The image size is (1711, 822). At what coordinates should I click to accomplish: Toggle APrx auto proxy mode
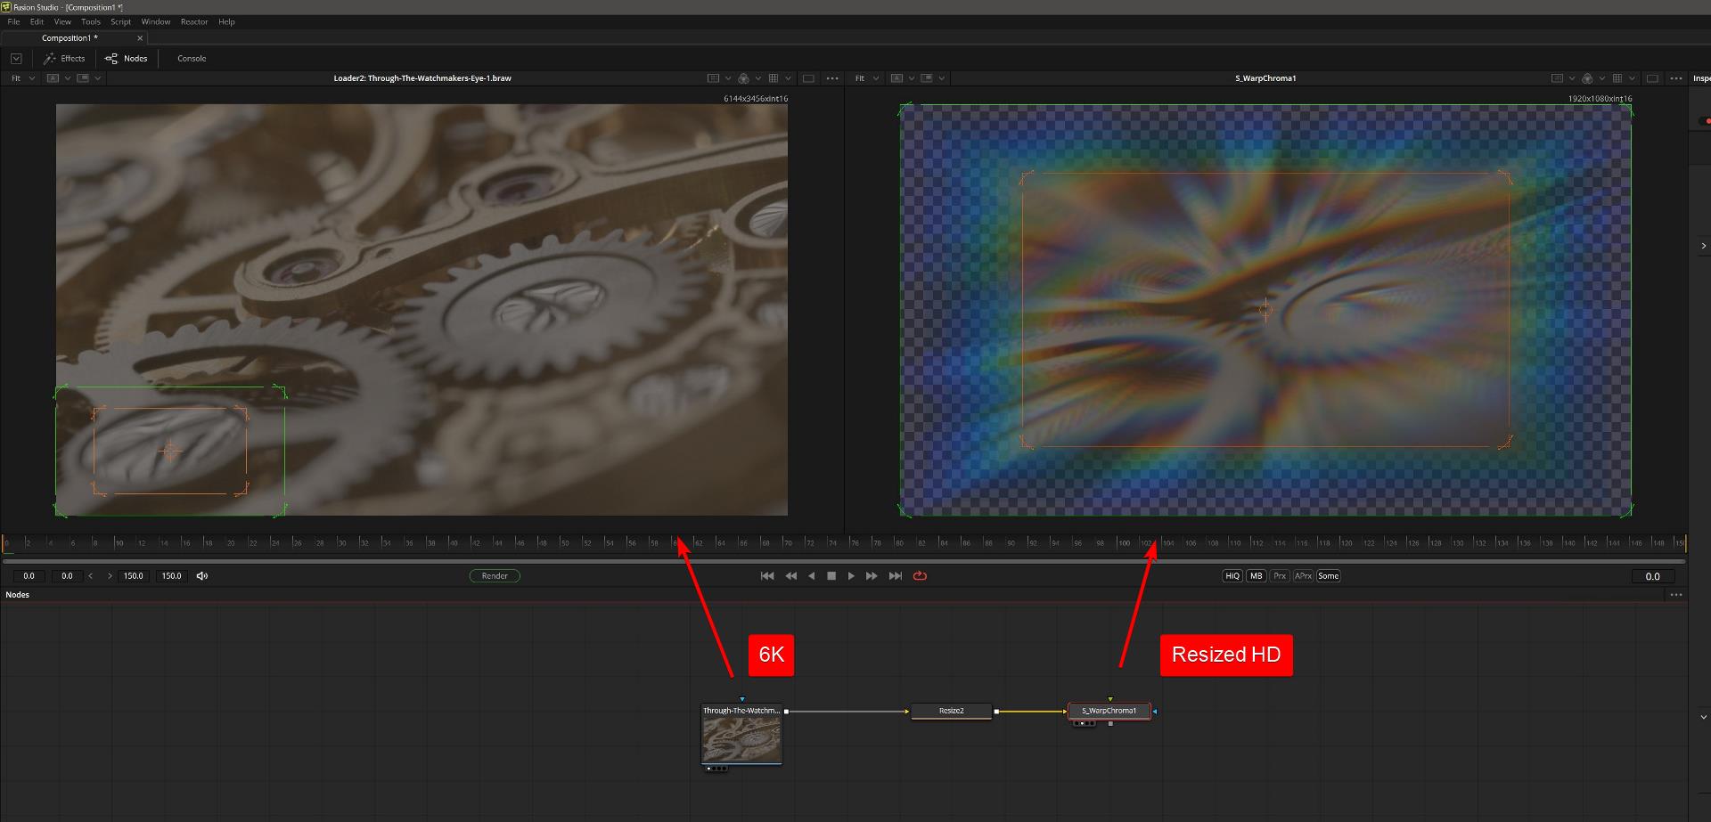(x=1303, y=576)
